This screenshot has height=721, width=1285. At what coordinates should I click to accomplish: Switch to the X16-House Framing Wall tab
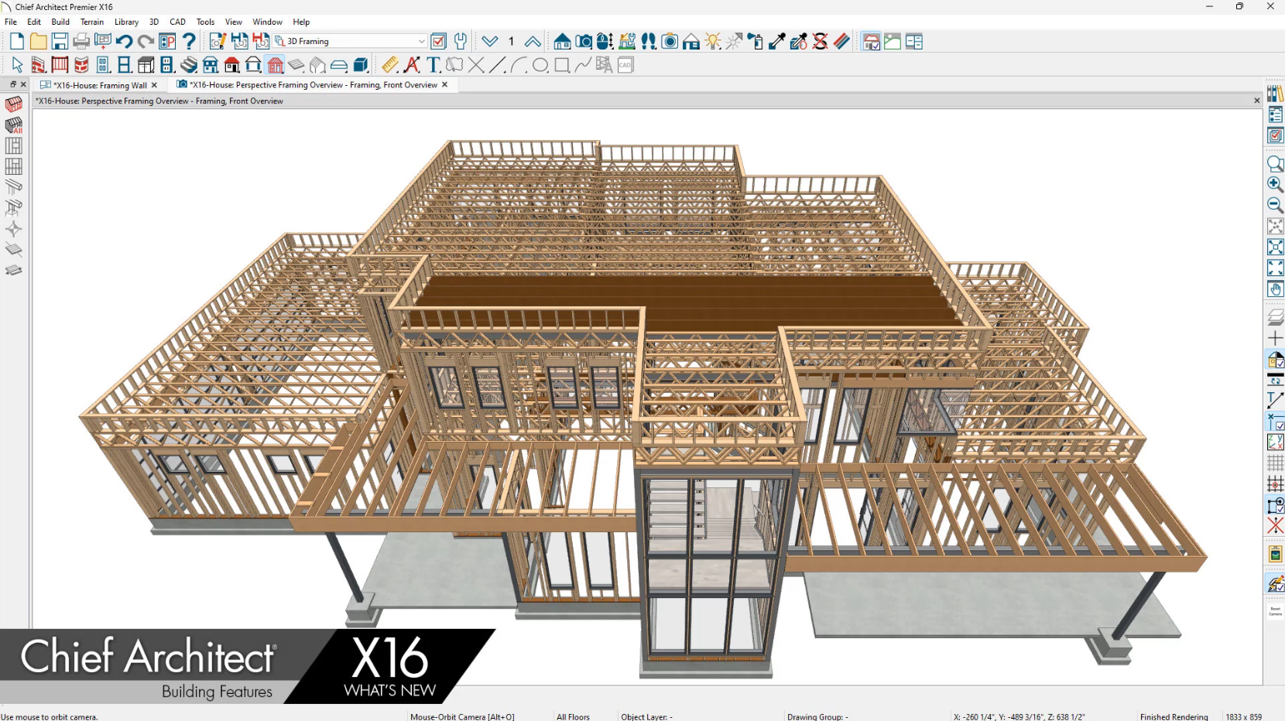99,85
